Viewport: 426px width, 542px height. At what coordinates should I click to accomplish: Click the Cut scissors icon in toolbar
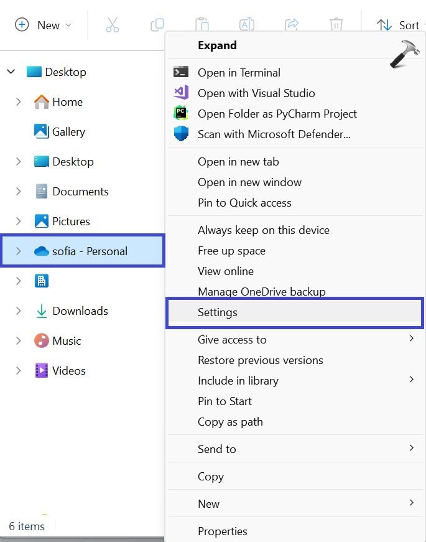(112, 25)
